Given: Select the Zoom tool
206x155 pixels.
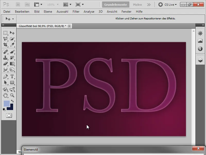Looking at the screenshot, I should click(12, 95).
